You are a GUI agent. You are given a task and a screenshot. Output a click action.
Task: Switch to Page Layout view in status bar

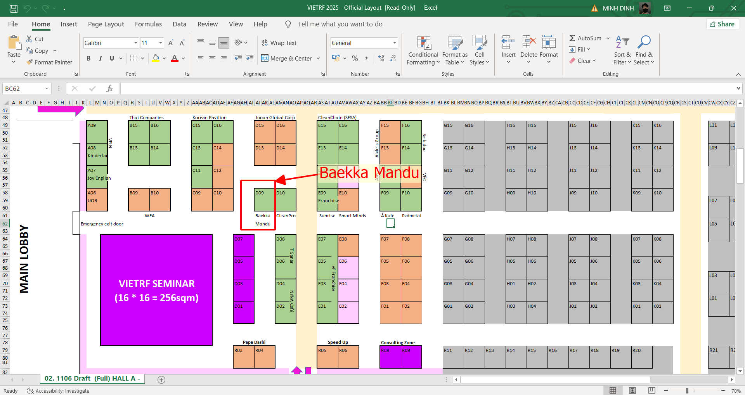[x=632, y=390]
